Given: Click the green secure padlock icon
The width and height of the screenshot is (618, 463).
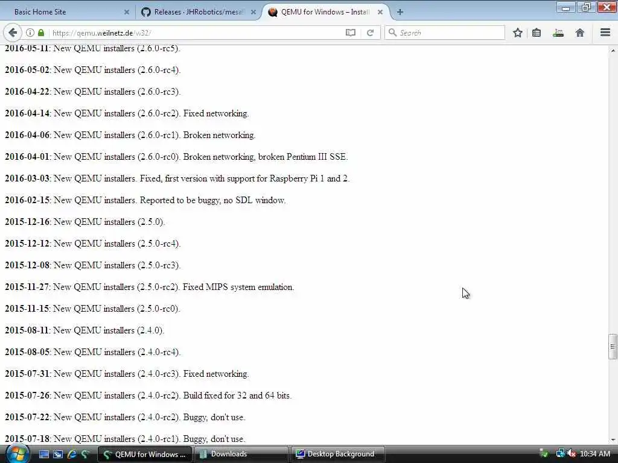Looking at the screenshot, I should (x=41, y=33).
